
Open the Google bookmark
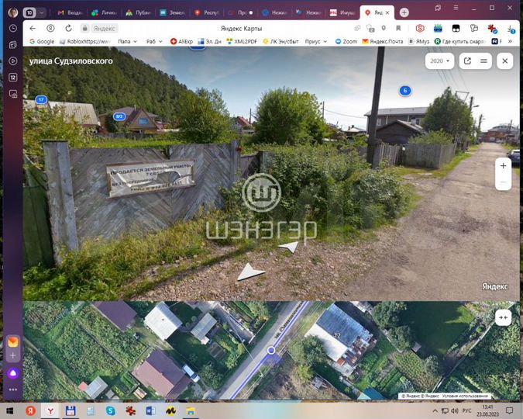click(x=42, y=41)
